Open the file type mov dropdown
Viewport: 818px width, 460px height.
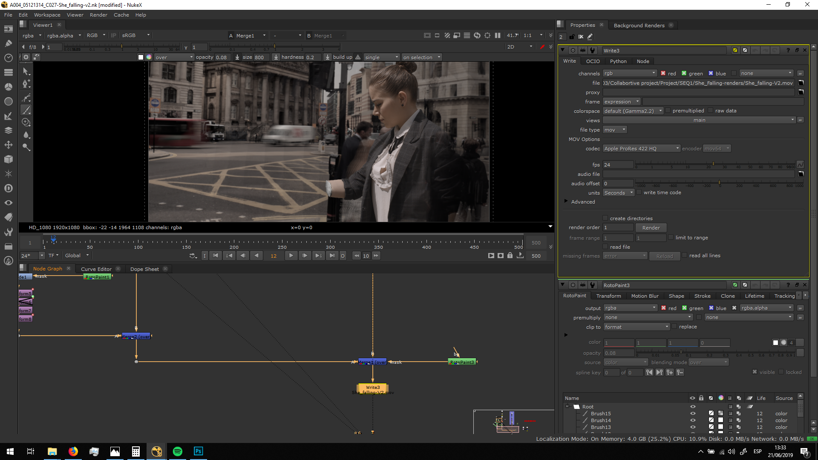click(x=615, y=130)
